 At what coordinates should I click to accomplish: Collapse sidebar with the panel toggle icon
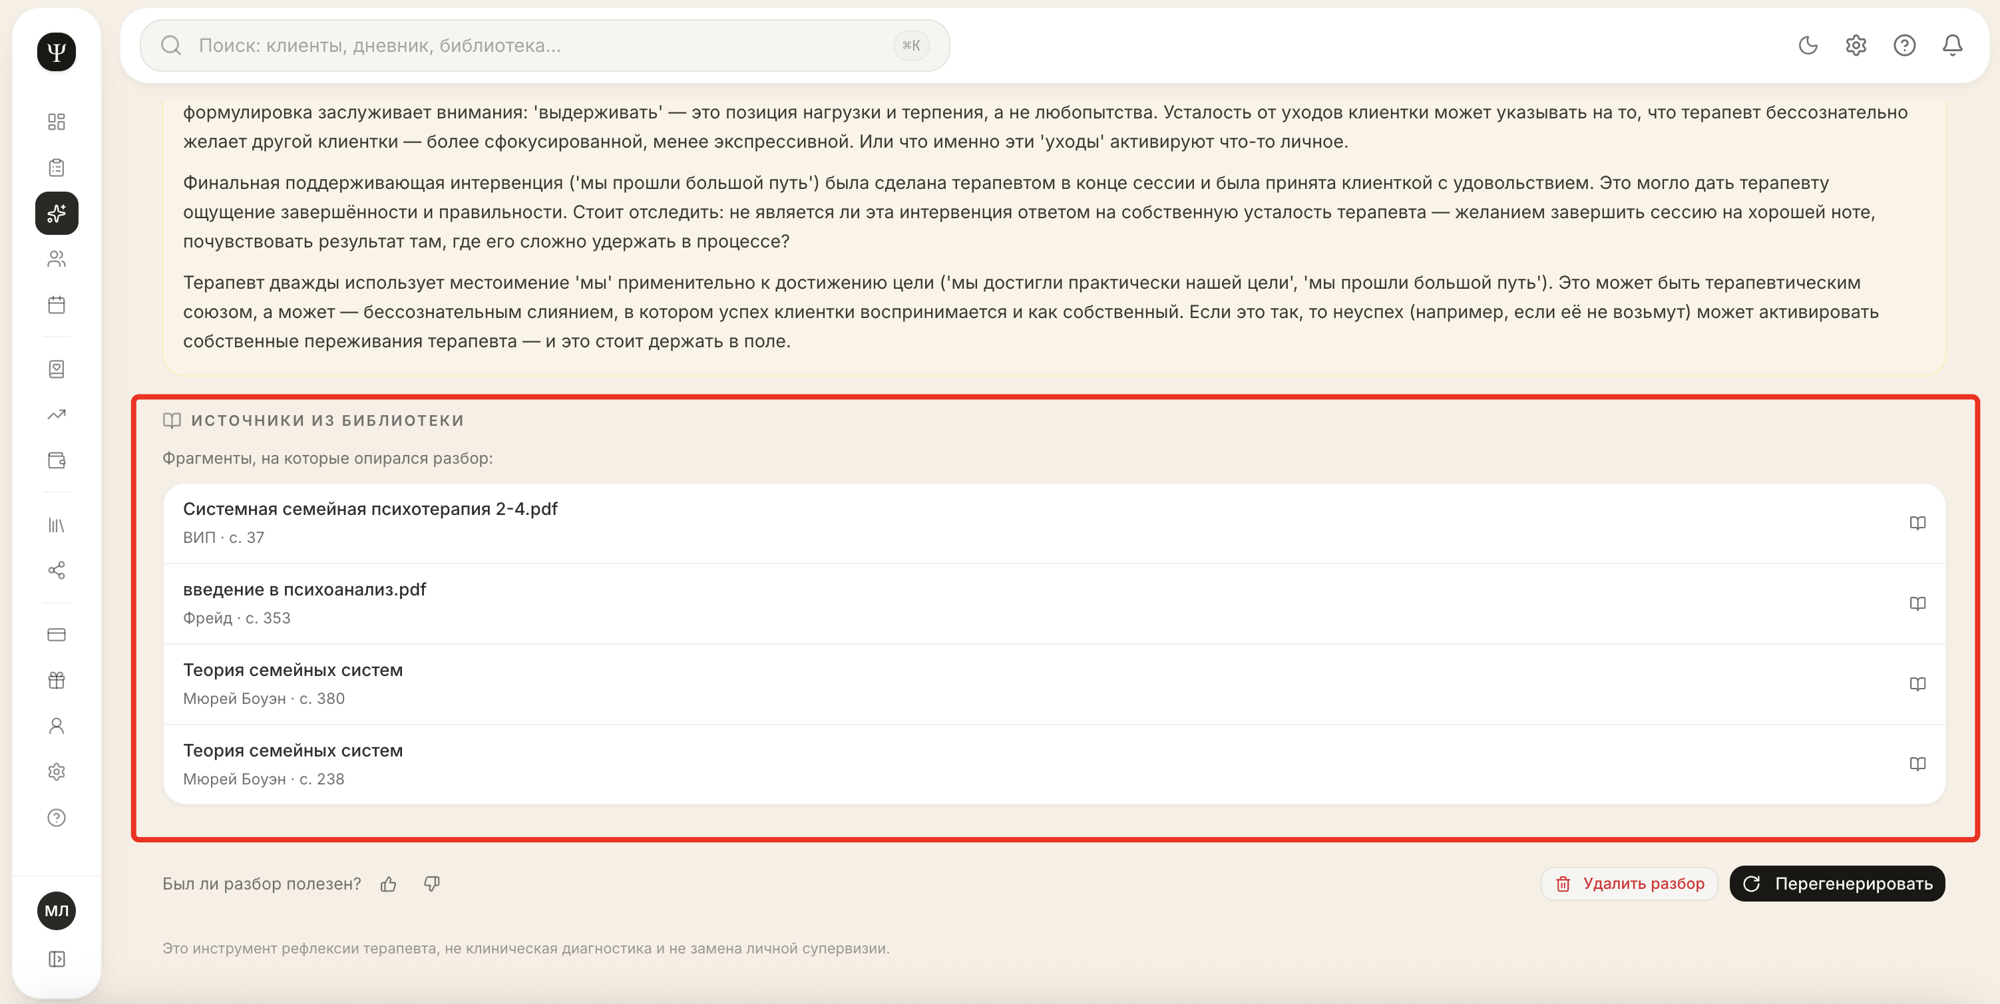[x=57, y=959]
